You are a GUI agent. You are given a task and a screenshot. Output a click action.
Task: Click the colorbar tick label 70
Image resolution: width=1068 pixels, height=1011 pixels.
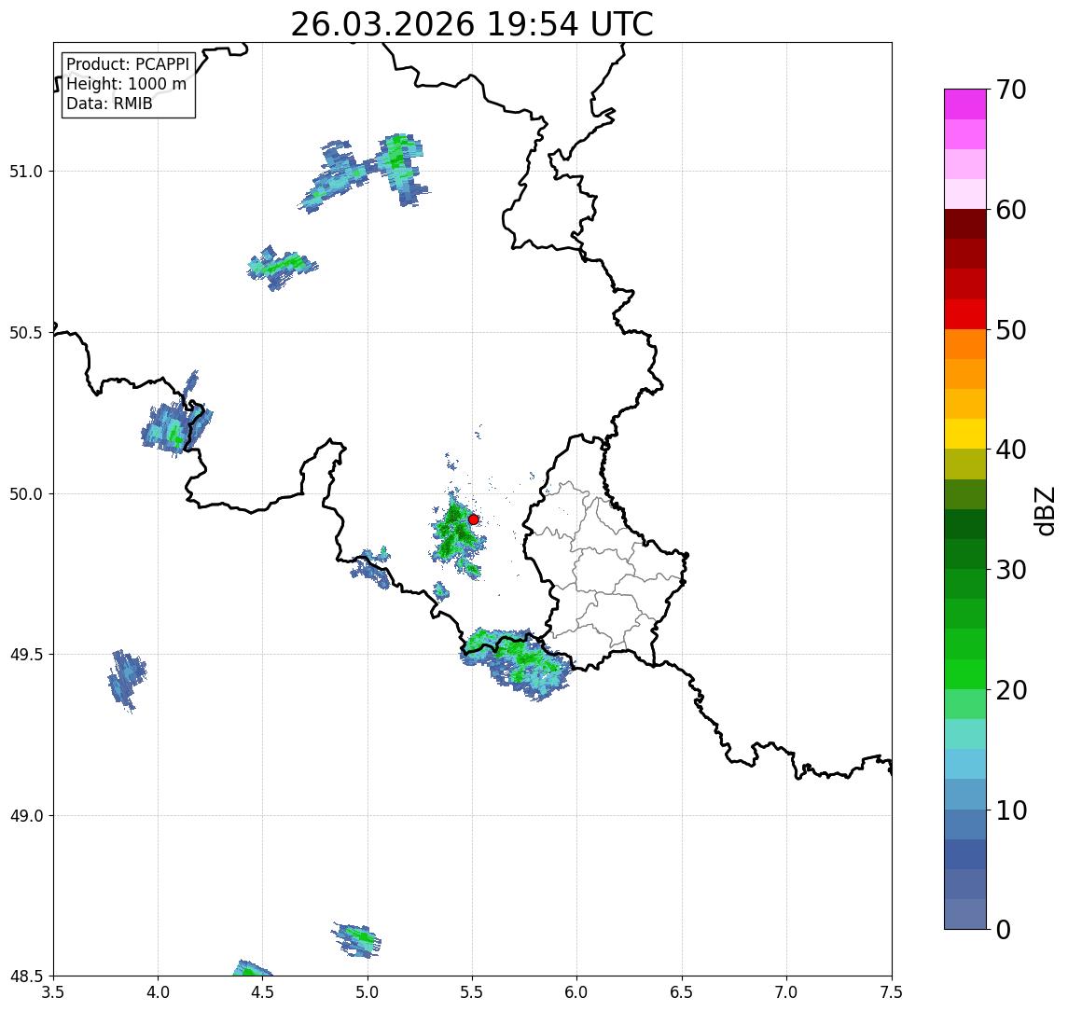coord(1010,90)
